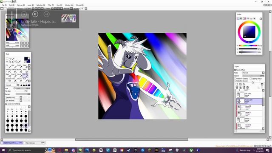Choose the Pen brush tool
Image resolution: width=272 pixels, height=153 pixels.
pyautogui.click(x=8, y=66)
